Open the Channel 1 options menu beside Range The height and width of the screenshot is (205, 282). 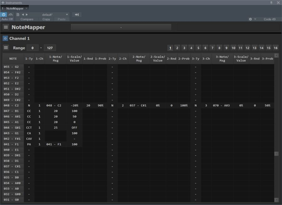[6, 48]
